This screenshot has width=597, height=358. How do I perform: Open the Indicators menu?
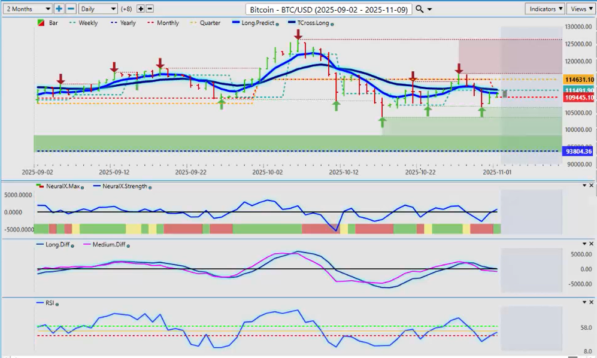[545, 9]
